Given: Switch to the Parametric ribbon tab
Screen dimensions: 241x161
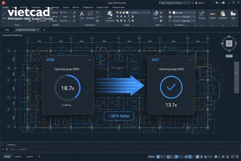Looking at the screenshot, I should [36, 8].
